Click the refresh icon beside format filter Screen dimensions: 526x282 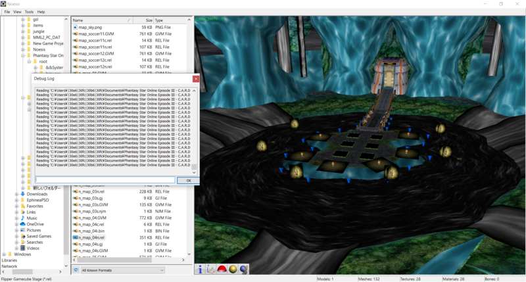pos(76,270)
